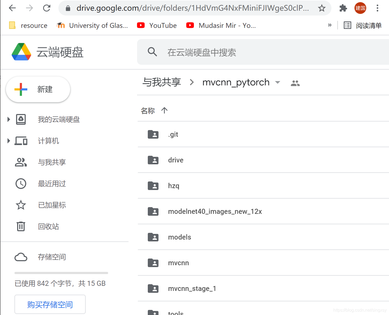Expand 我的云端硬盘 tree arrow

coord(8,119)
